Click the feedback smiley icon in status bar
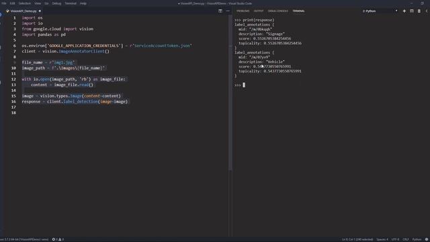430x242 pixels. tap(427, 239)
